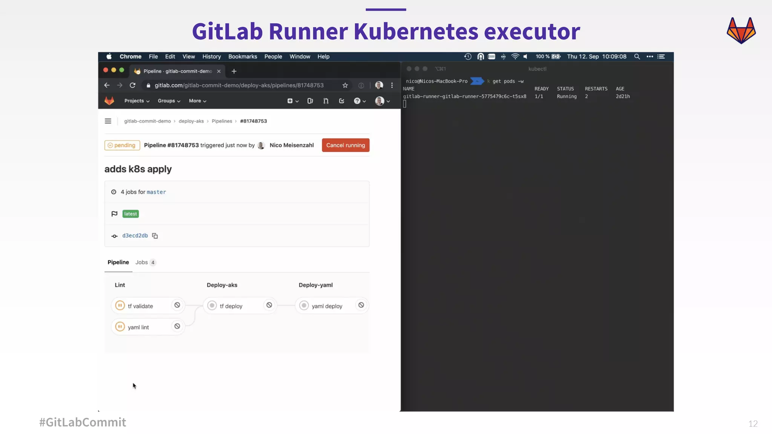Image resolution: width=772 pixels, height=434 pixels.
Task: Expand the Projects dropdown
Action: 137,101
